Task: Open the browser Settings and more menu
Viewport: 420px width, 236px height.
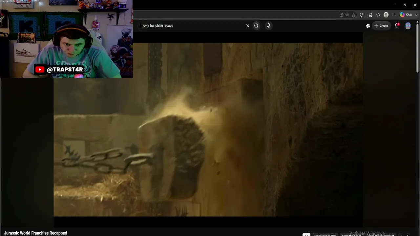Action: [394, 15]
